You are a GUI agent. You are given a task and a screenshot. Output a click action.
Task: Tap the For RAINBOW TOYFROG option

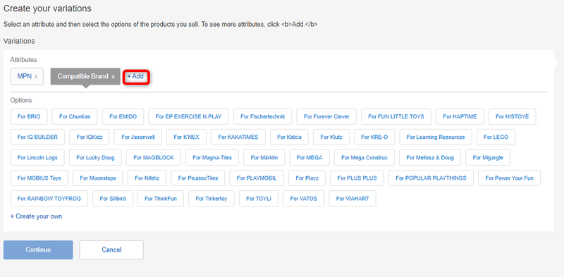[49, 199]
